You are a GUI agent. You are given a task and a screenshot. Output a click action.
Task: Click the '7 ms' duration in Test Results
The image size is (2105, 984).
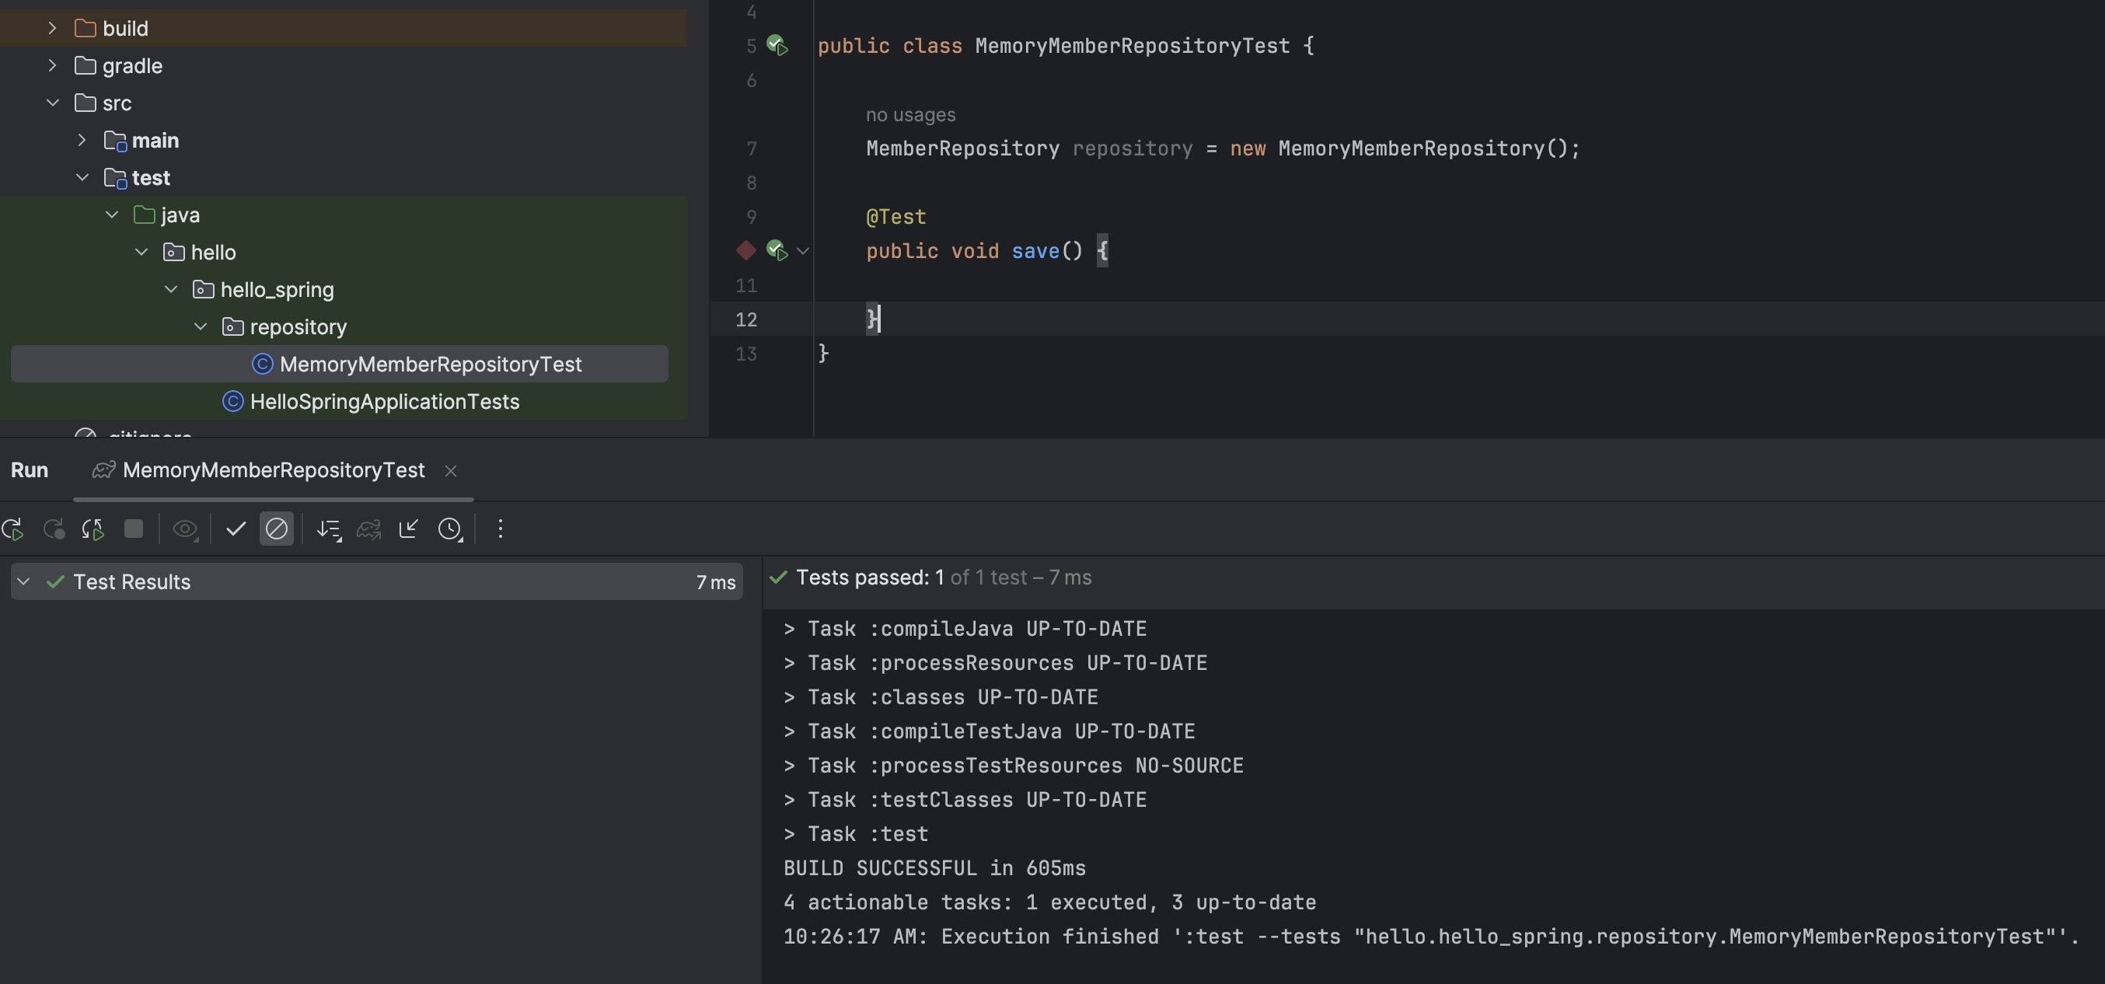[x=716, y=583]
